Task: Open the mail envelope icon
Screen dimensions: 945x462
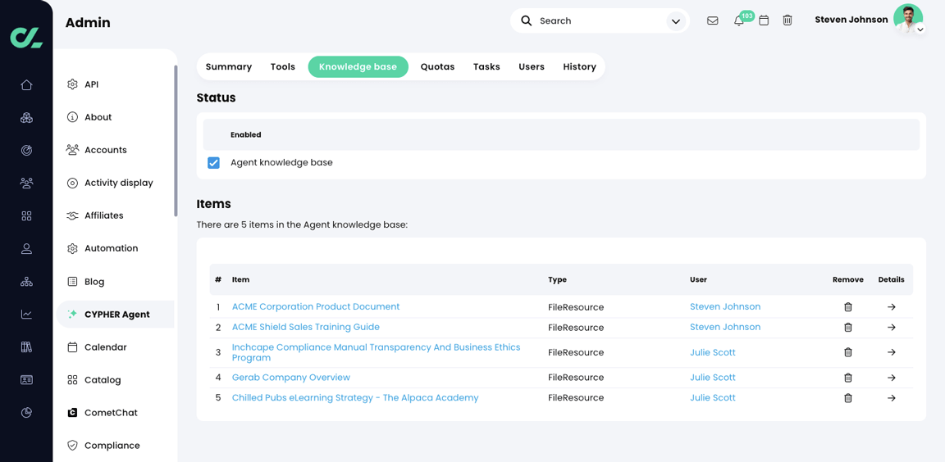Action: point(712,20)
